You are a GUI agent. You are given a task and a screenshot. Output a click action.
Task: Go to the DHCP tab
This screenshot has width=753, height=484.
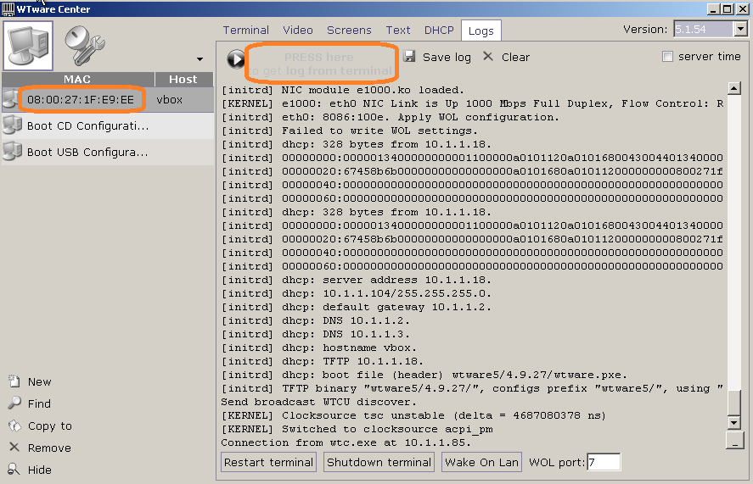439,31
